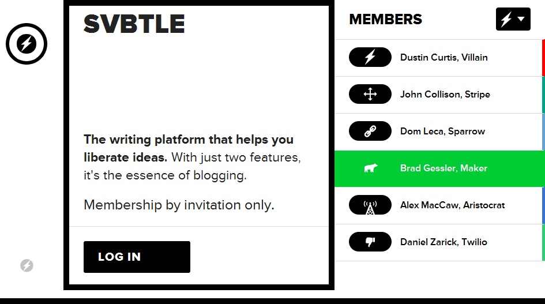Click the SVBTLE title heading

point(134,24)
